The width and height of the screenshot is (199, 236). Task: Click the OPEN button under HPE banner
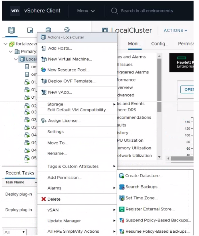click(187, 89)
